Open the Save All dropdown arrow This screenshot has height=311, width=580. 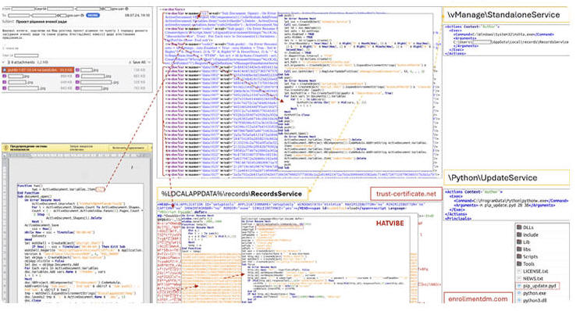click(x=148, y=63)
